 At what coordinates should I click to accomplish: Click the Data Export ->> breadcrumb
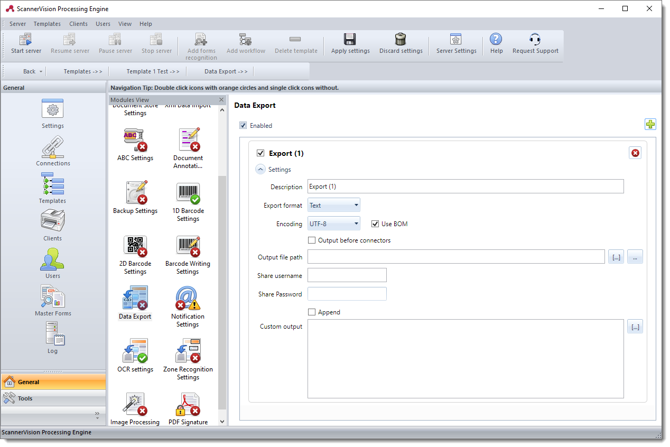click(x=226, y=72)
